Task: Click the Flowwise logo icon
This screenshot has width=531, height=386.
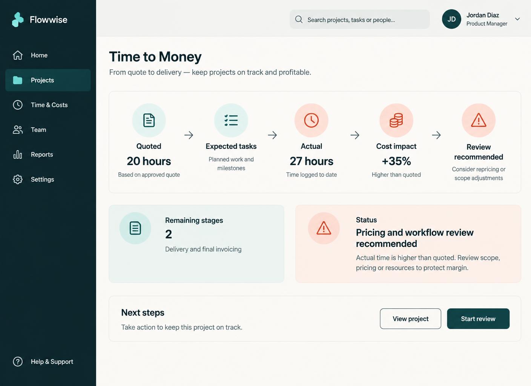Action: [x=18, y=20]
